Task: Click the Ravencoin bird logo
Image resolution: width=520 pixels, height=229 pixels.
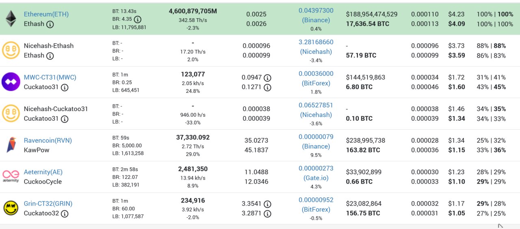Action: point(11,145)
